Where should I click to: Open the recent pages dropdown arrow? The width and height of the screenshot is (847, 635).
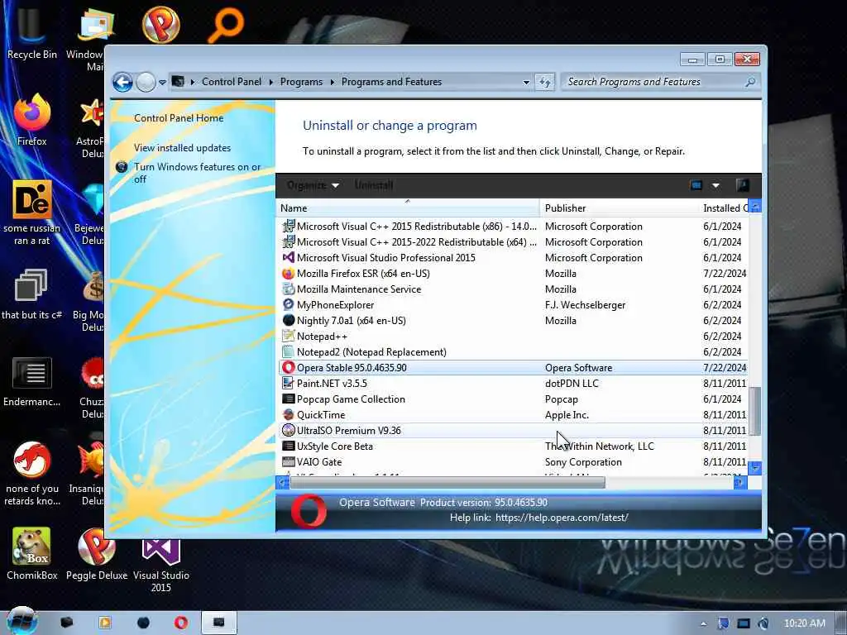click(x=162, y=83)
